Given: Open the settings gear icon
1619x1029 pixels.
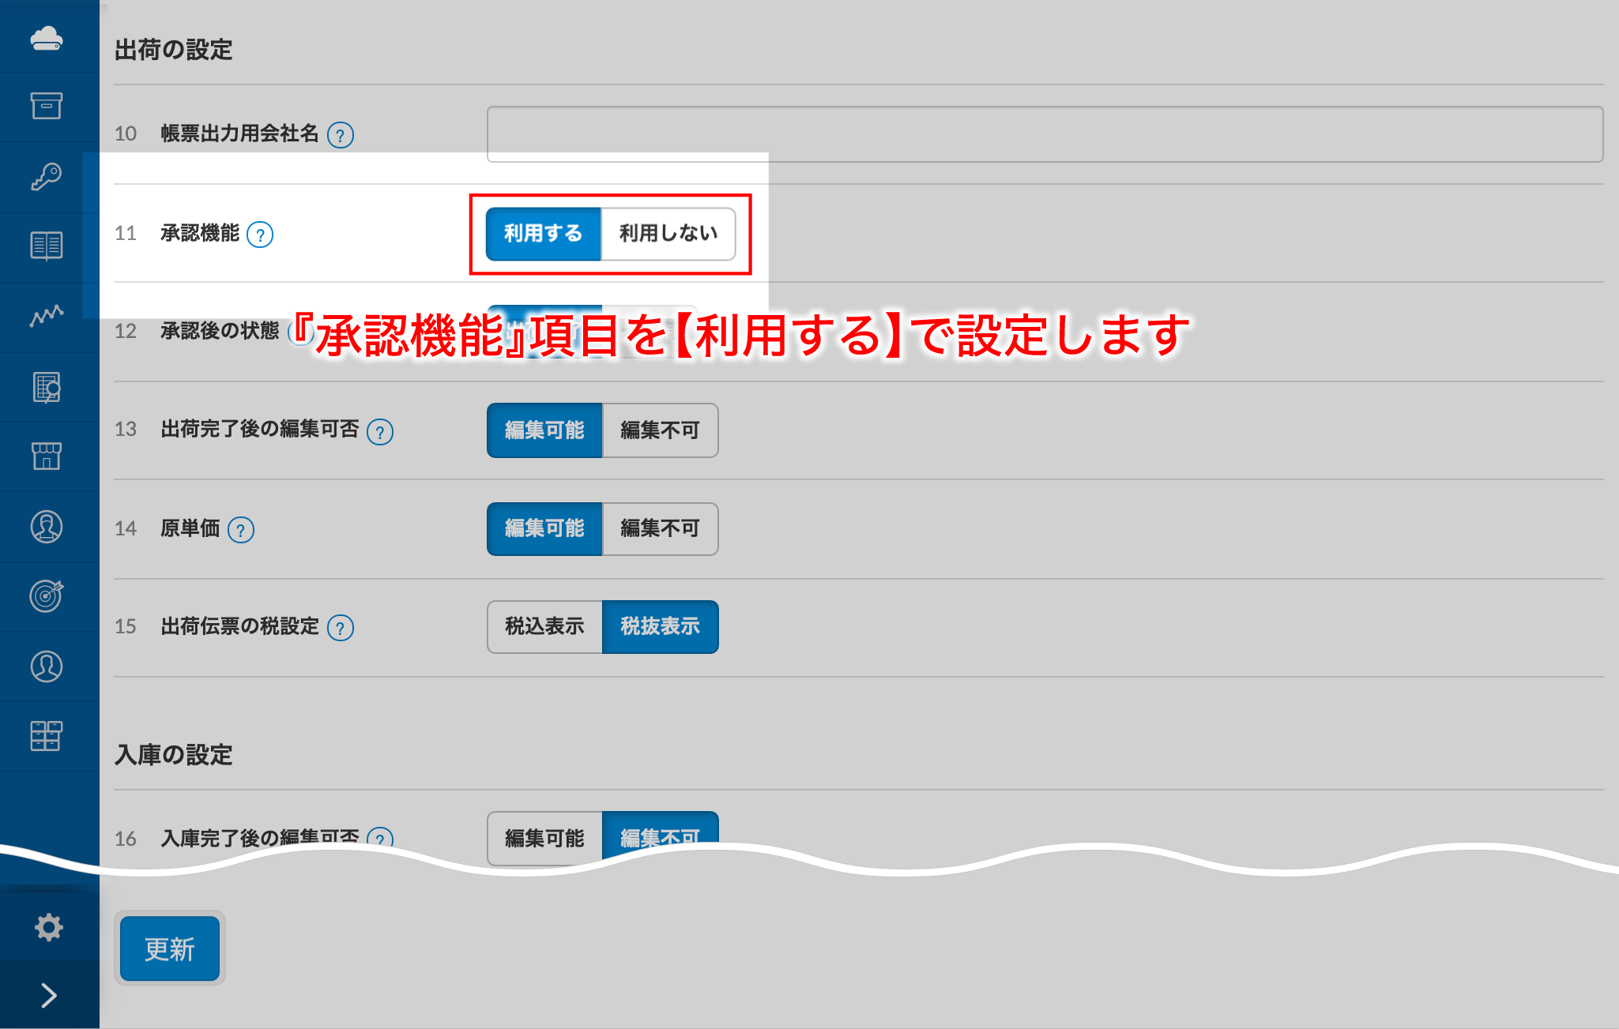Looking at the screenshot, I should coord(49,927).
